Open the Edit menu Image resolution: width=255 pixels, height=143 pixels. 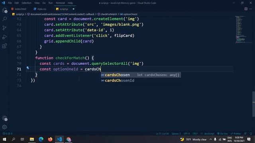tap(17, 3)
